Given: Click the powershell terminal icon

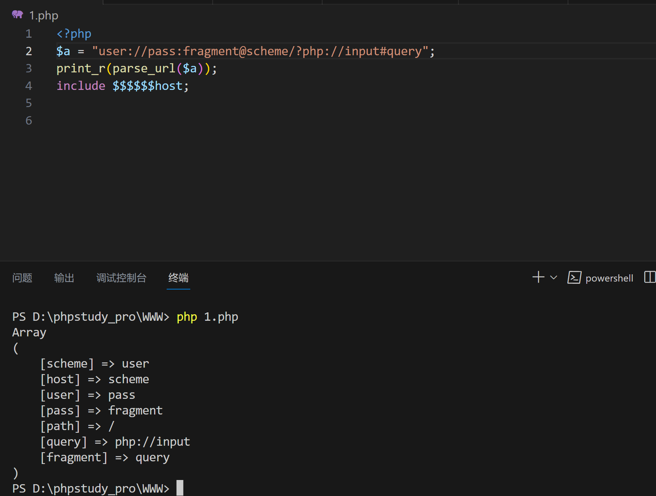Looking at the screenshot, I should tap(574, 277).
